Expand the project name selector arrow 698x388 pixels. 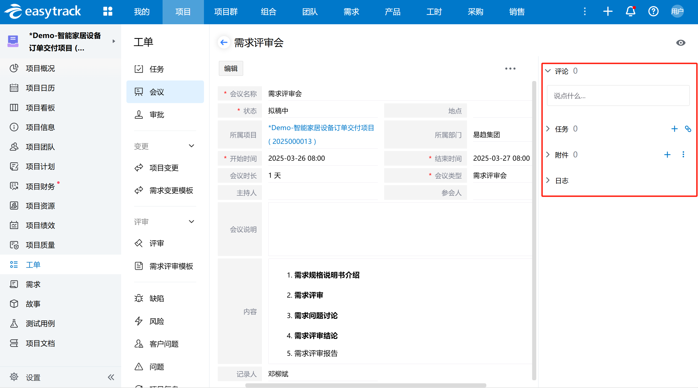tap(114, 41)
